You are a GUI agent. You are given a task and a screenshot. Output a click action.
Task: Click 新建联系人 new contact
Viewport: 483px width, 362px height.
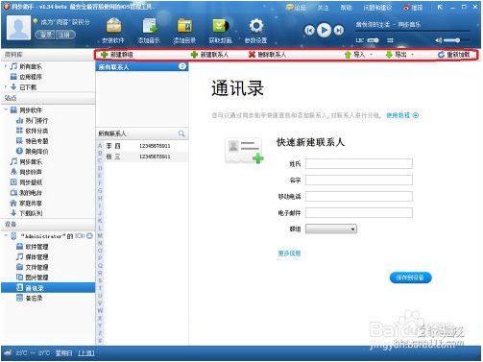pyautogui.click(x=209, y=55)
